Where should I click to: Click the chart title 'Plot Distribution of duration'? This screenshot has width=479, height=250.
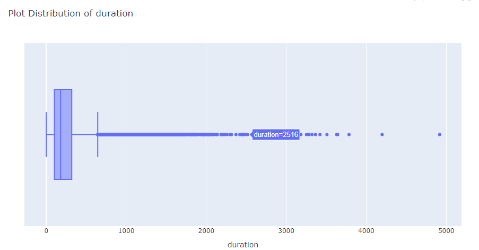pos(71,13)
